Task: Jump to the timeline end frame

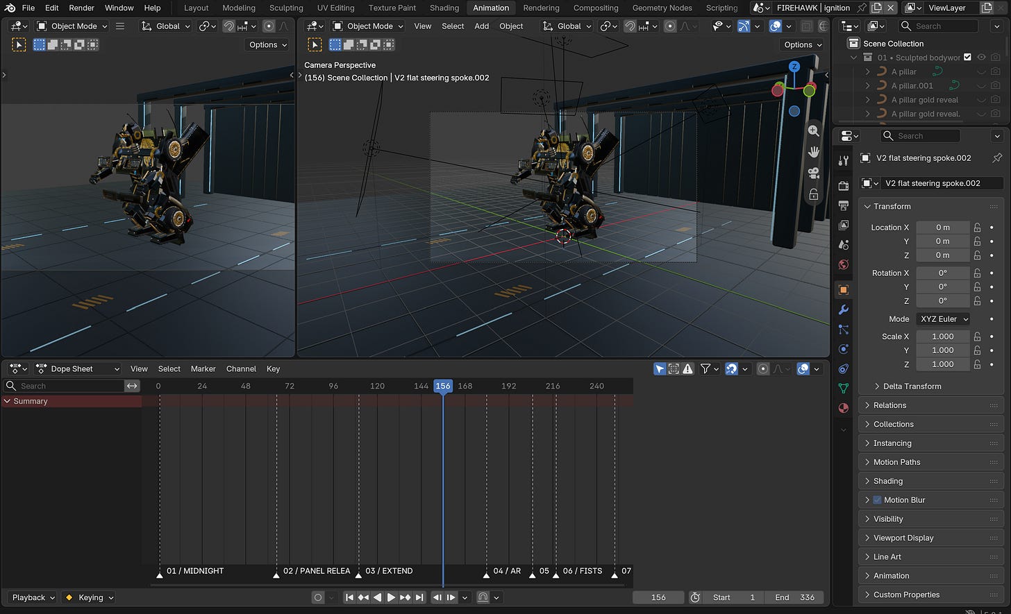Action: [419, 597]
